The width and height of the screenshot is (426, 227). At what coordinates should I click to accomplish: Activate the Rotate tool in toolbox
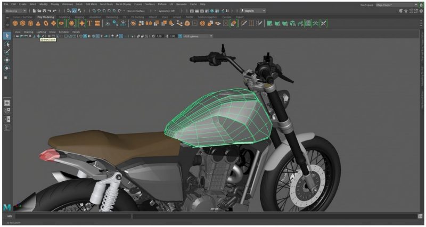coord(7,68)
